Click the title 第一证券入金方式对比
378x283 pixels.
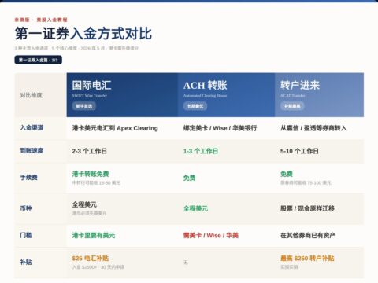[83, 34]
